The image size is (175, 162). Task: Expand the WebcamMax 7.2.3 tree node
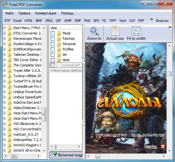[4, 140]
